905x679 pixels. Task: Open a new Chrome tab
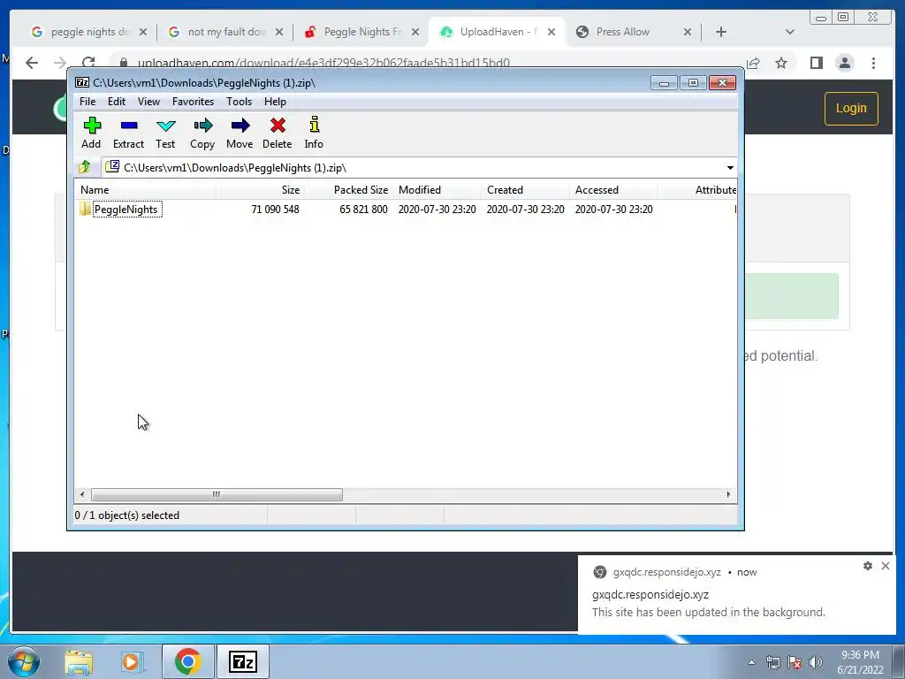click(721, 32)
